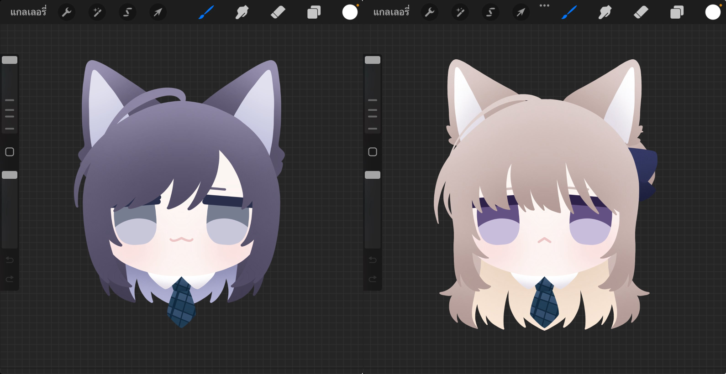Return to แกลเลอรี่ (Gallery) from the right canvas
The width and height of the screenshot is (726, 374).
[x=391, y=12]
